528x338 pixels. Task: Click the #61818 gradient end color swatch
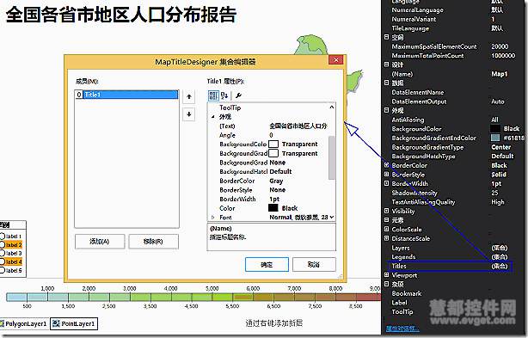click(495, 138)
